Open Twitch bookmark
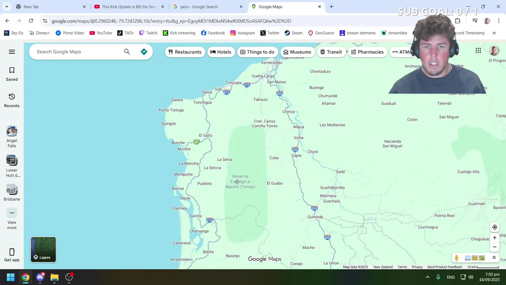The width and height of the screenshot is (506, 285). click(x=148, y=33)
